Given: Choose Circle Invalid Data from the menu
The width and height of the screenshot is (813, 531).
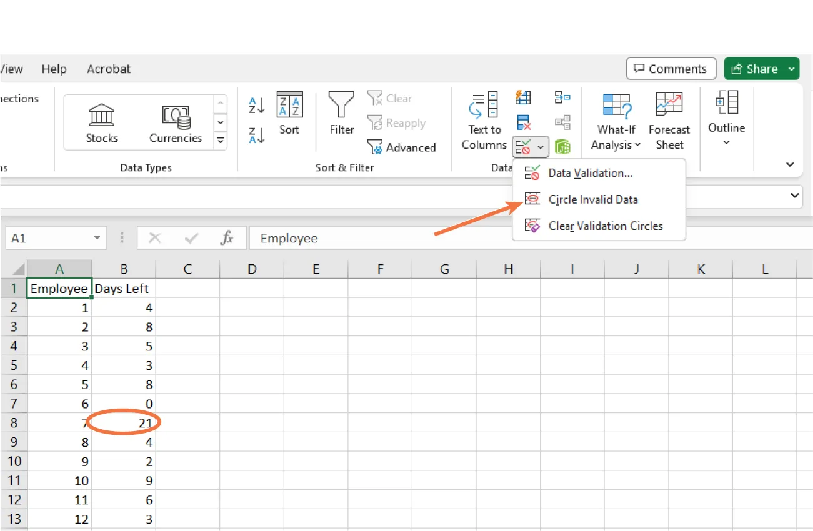Looking at the screenshot, I should click(x=592, y=199).
